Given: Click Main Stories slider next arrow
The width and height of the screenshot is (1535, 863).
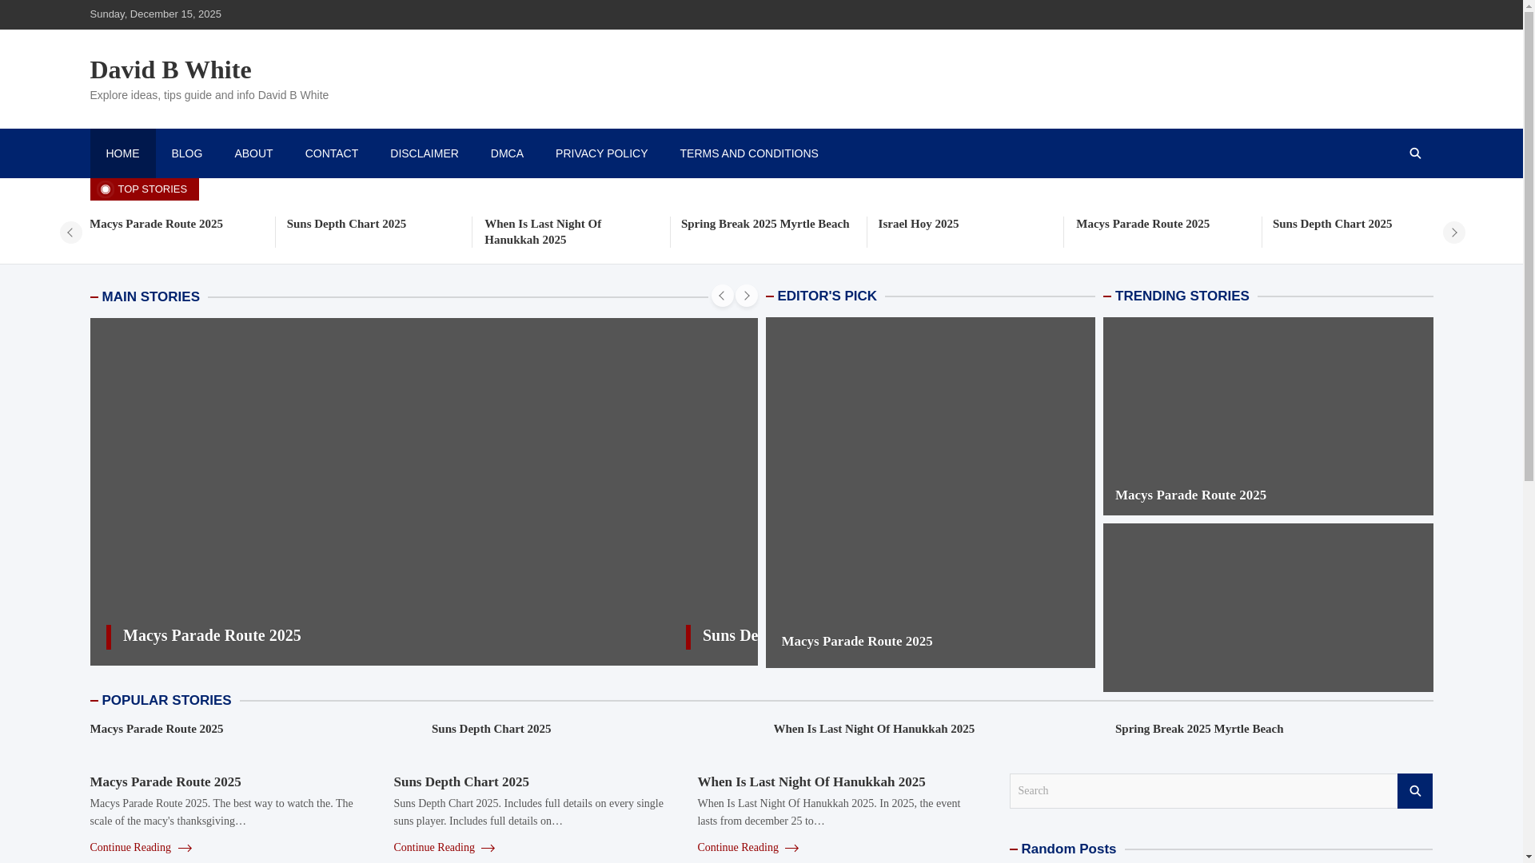Looking at the screenshot, I should click(x=746, y=296).
